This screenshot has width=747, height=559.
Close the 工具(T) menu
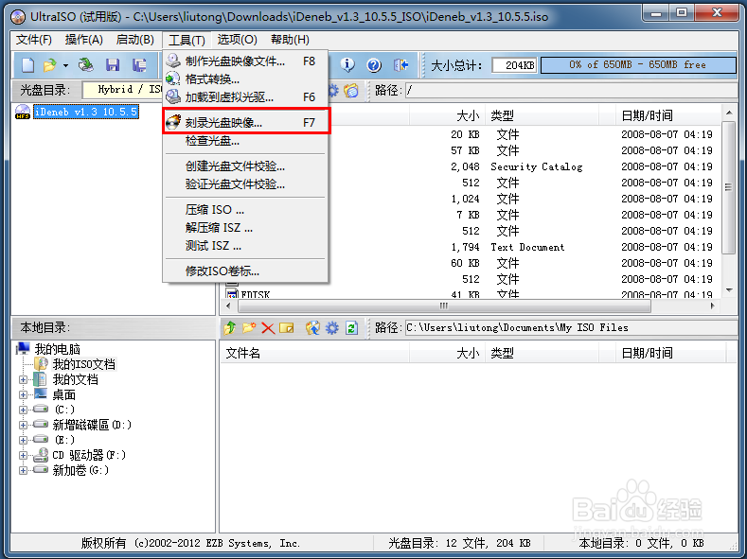click(187, 40)
